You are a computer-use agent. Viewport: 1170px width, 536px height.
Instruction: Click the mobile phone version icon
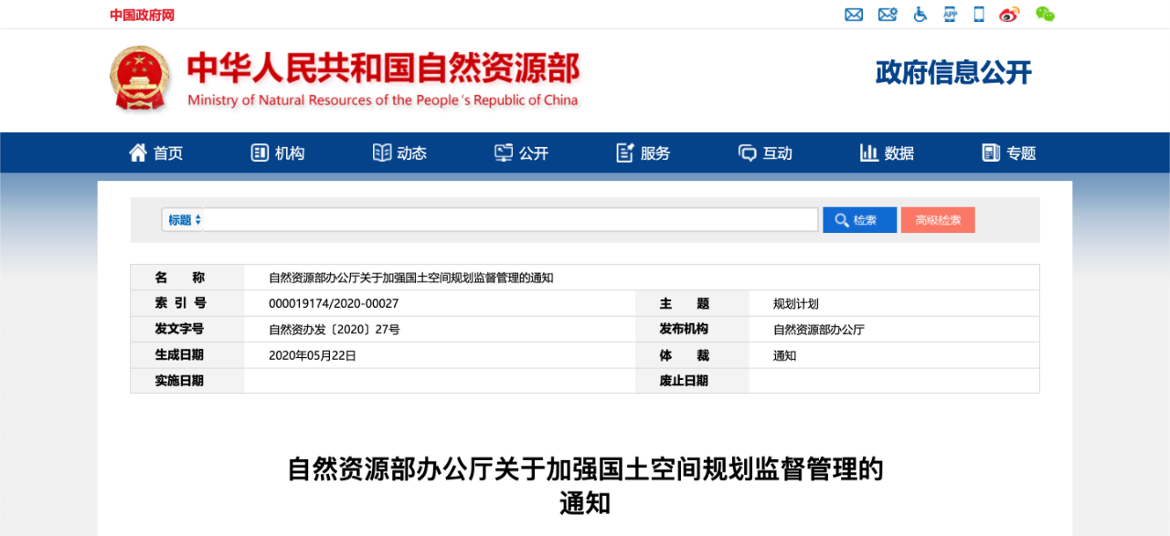979,15
